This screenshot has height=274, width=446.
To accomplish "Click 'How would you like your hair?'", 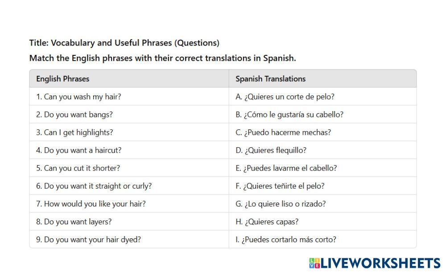I will click(91, 204).
